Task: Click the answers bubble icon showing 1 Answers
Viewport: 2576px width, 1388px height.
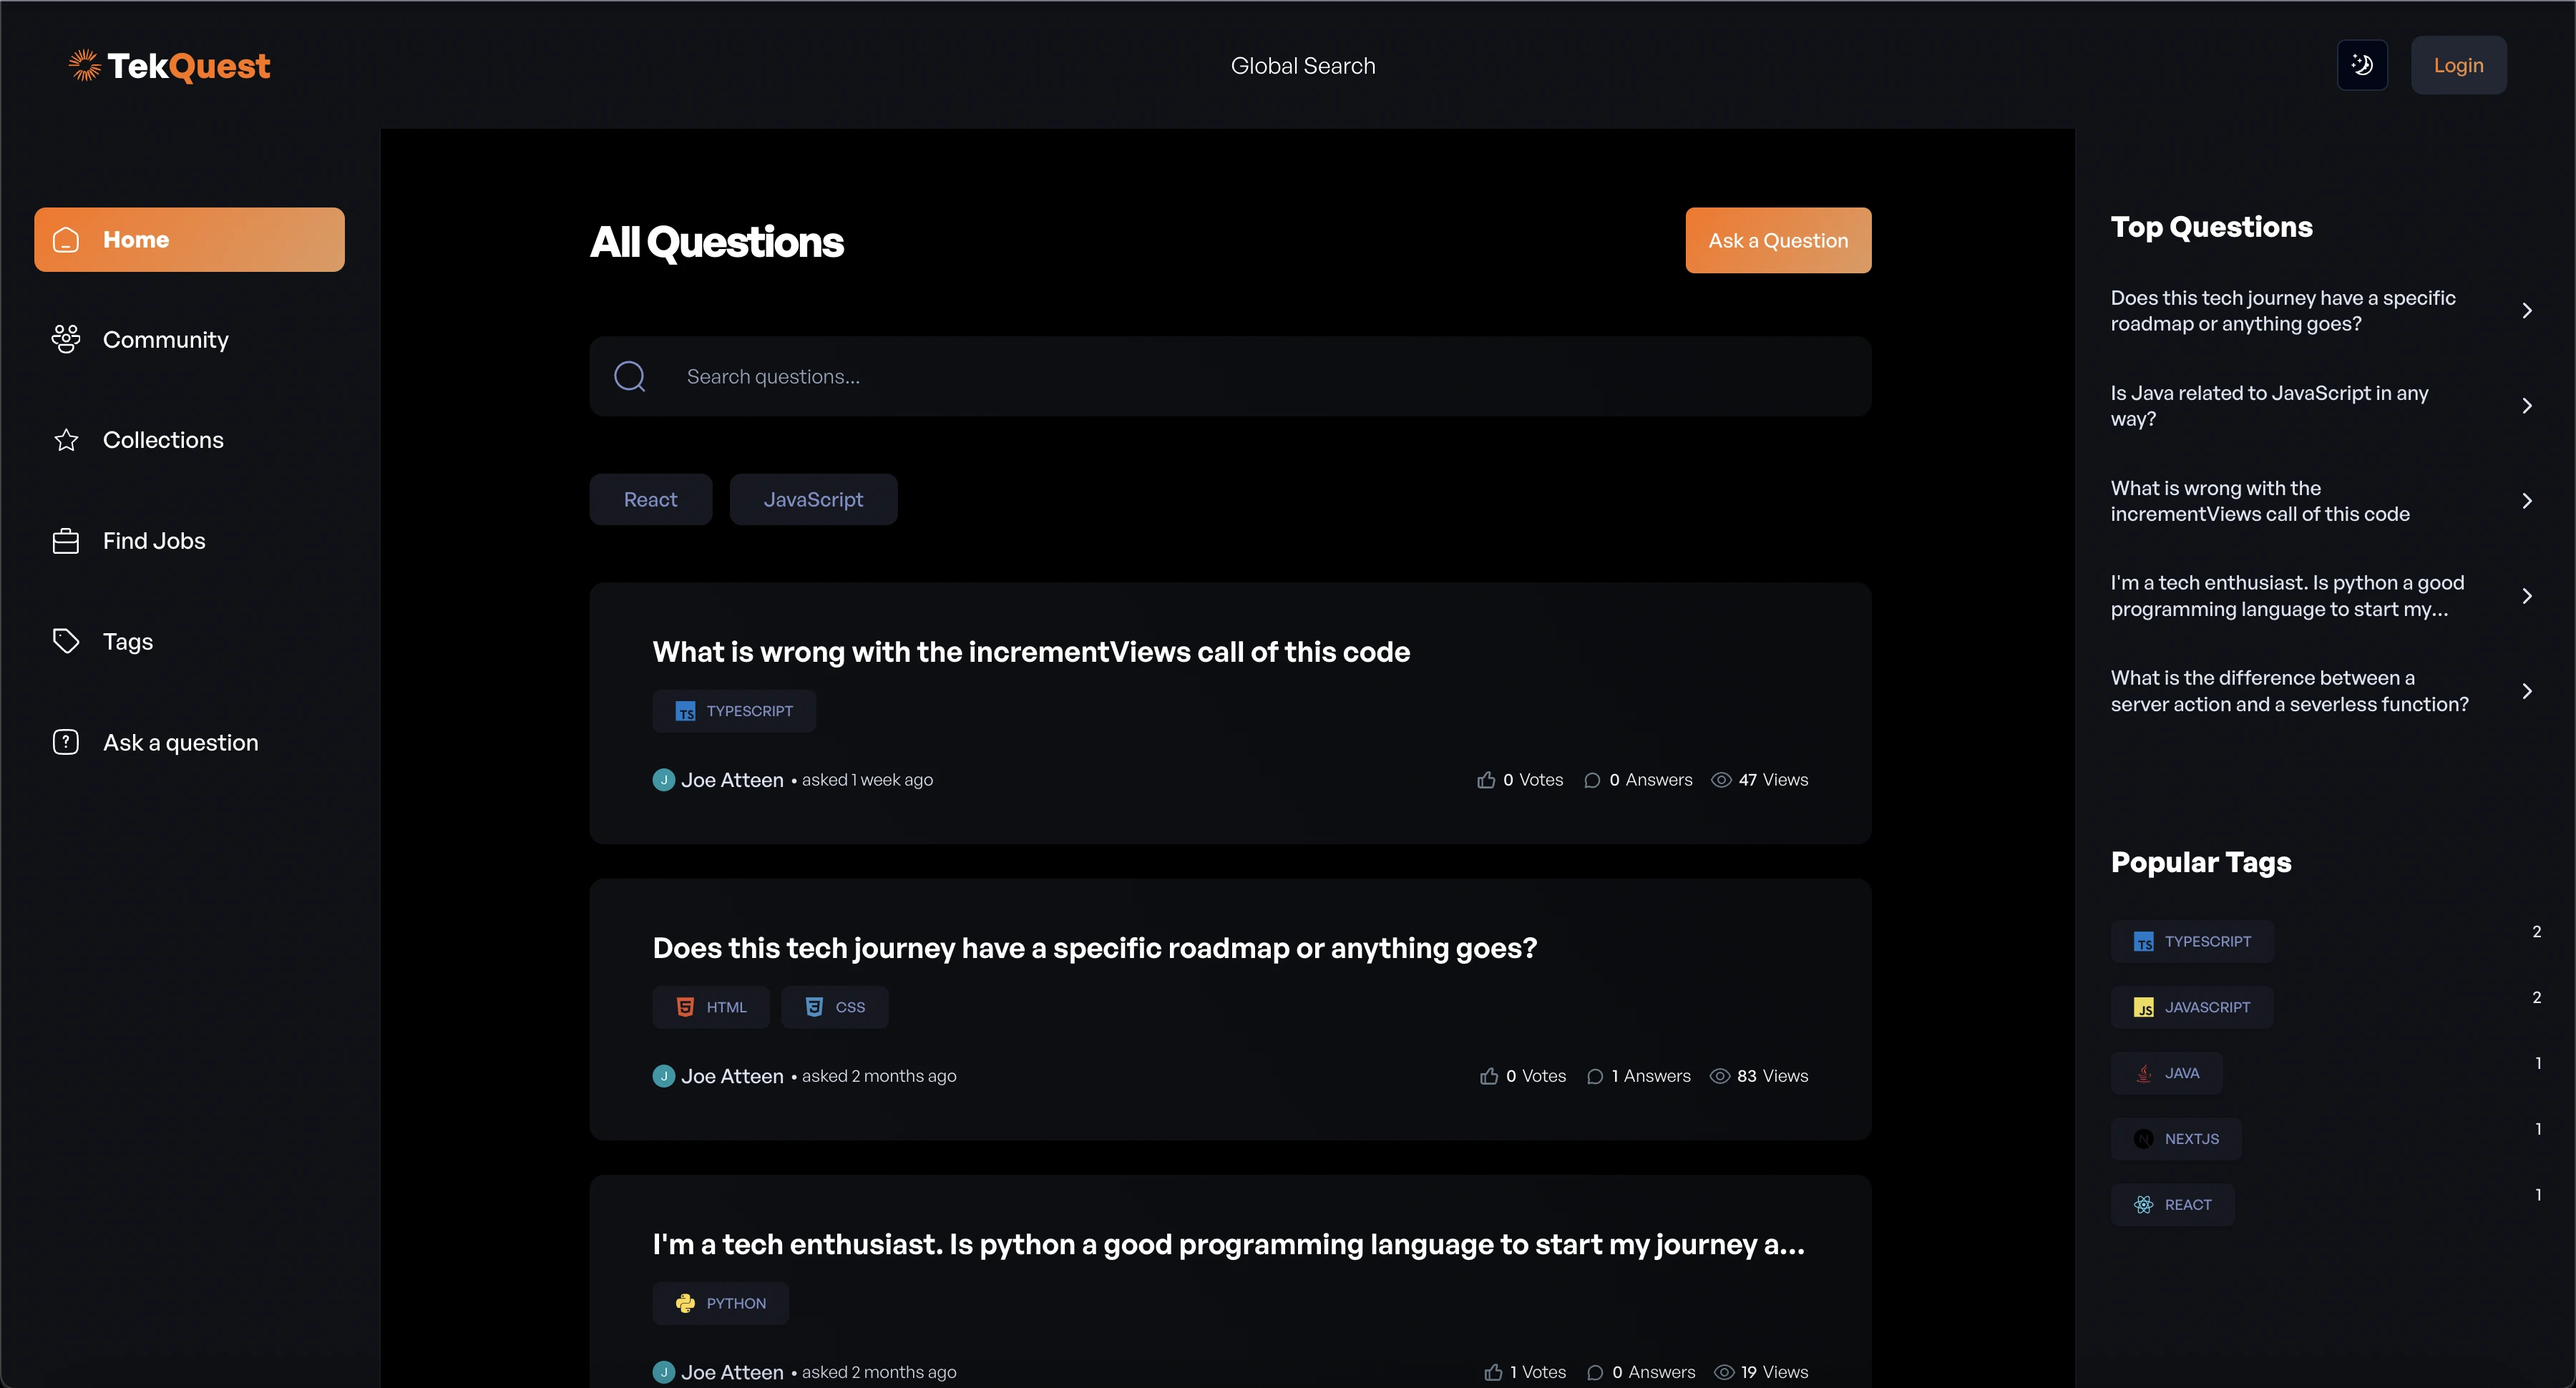Action: click(x=1595, y=1076)
